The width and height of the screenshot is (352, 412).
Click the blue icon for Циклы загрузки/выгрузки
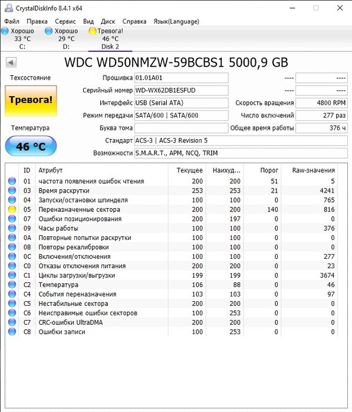(12, 275)
